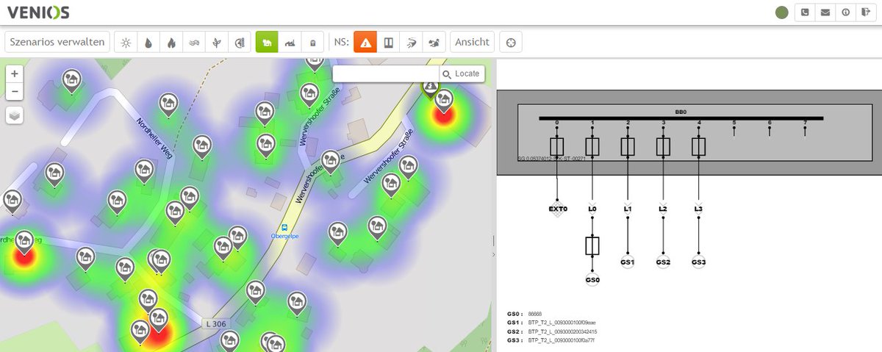Click the BB0 busbar label
Screen dimensions: 882x352
point(681,112)
